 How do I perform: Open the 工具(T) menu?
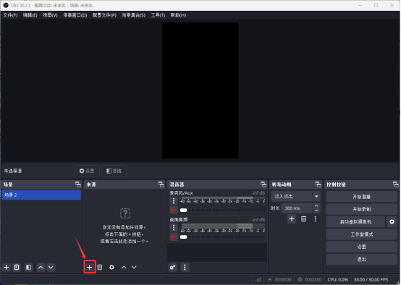click(158, 15)
